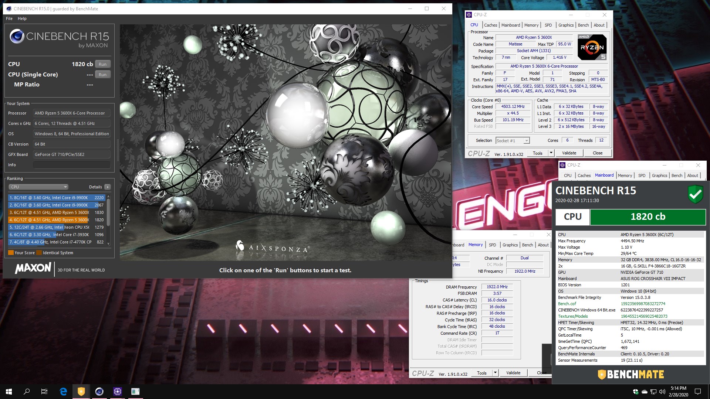Viewport: 710px width, 399px height.
Task: Click the taskbar clock showing 5:14 PM
Action: tap(678, 392)
